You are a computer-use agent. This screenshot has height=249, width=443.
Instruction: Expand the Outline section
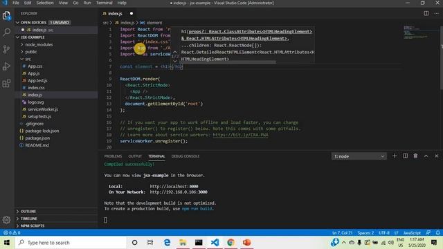(x=28, y=211)
